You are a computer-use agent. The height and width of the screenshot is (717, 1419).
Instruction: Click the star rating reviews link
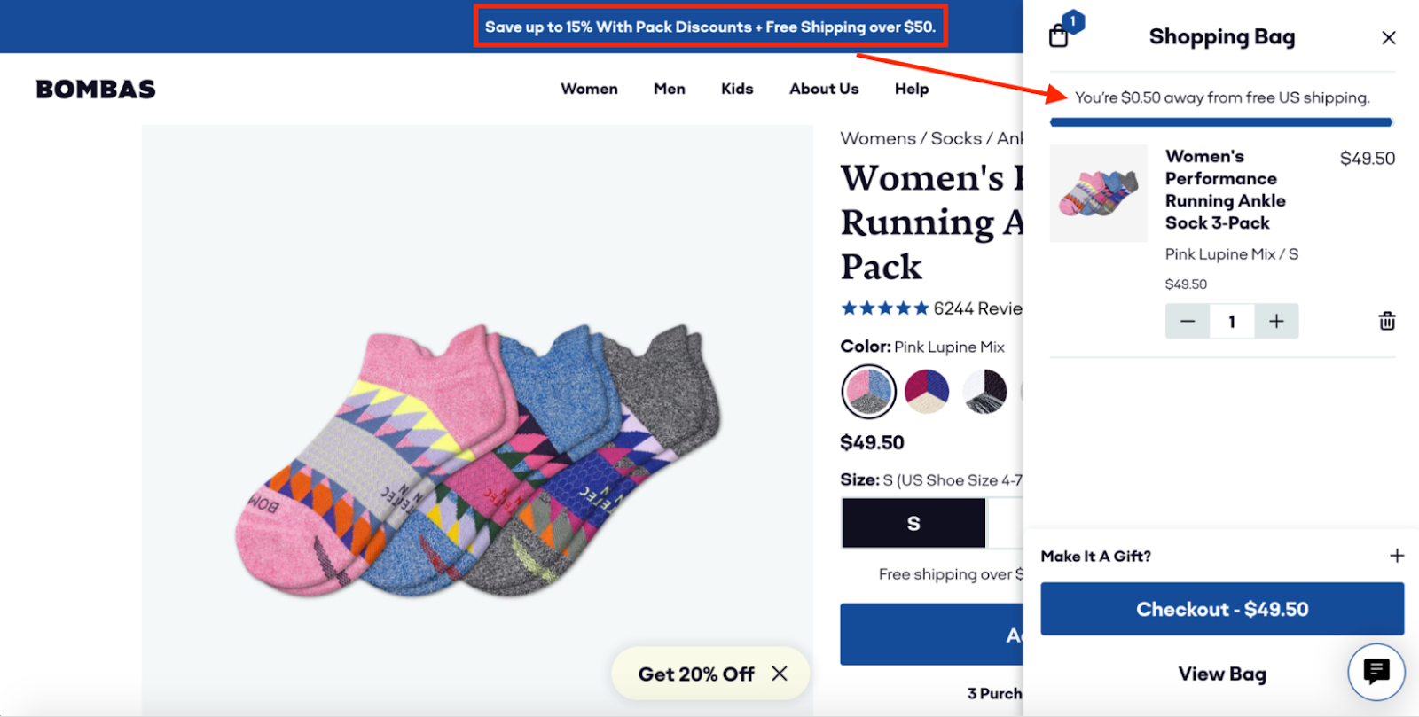pyautogui.click(x=931, y=308)
